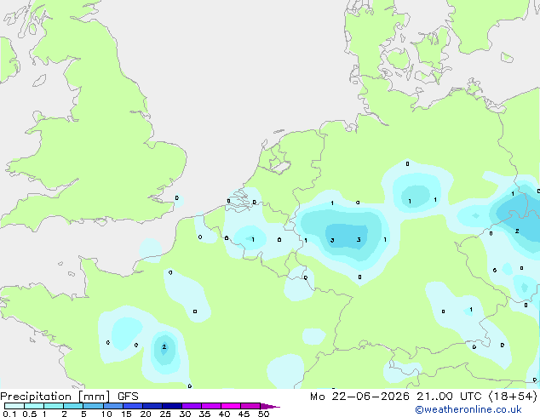
Task: Click the "1" value over Belgium
Action: [253, 239]
